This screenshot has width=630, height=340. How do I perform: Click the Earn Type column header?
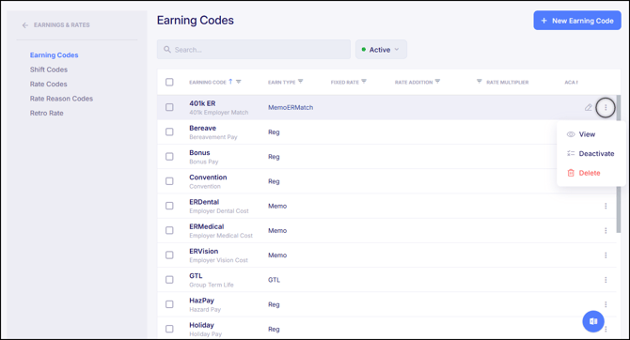click(282, 83)
